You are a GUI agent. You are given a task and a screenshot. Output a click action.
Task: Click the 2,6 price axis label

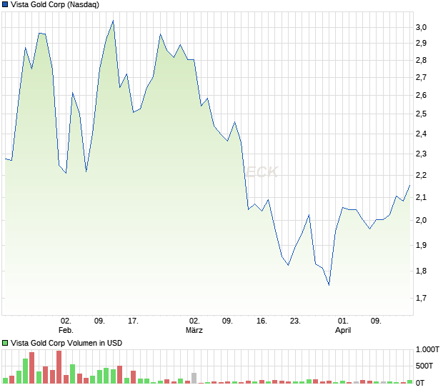click(x=421, y=95)
